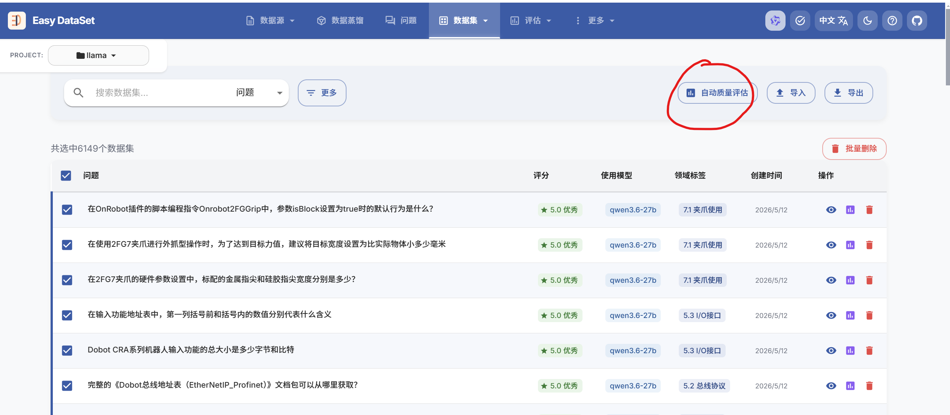The image size is (950, 415).
Task: Start 自动质量评估
Action: [x=717, y=93]
